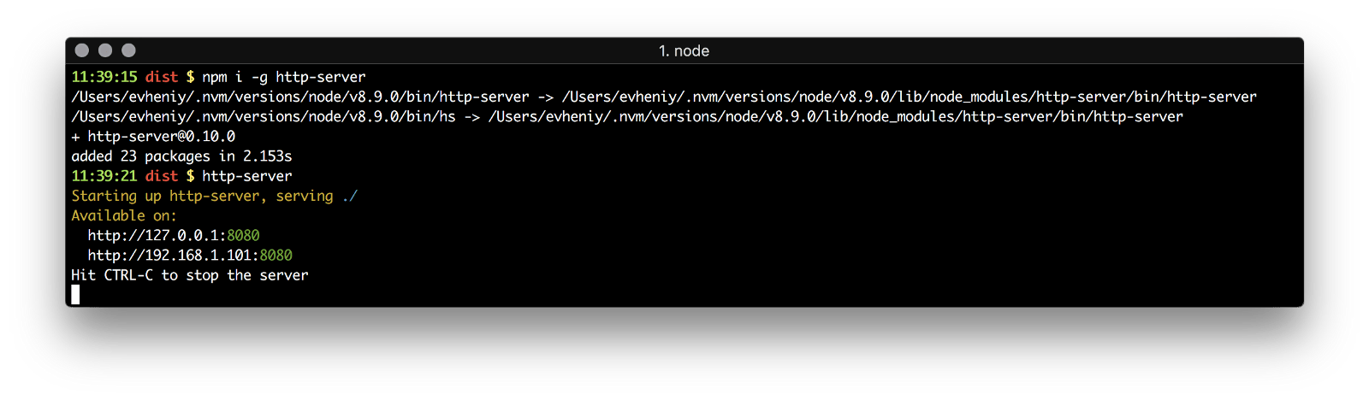Screen dimensions: 1369x400
Task: Click the yellow "Available on:" text
Action: coord(123,215)
